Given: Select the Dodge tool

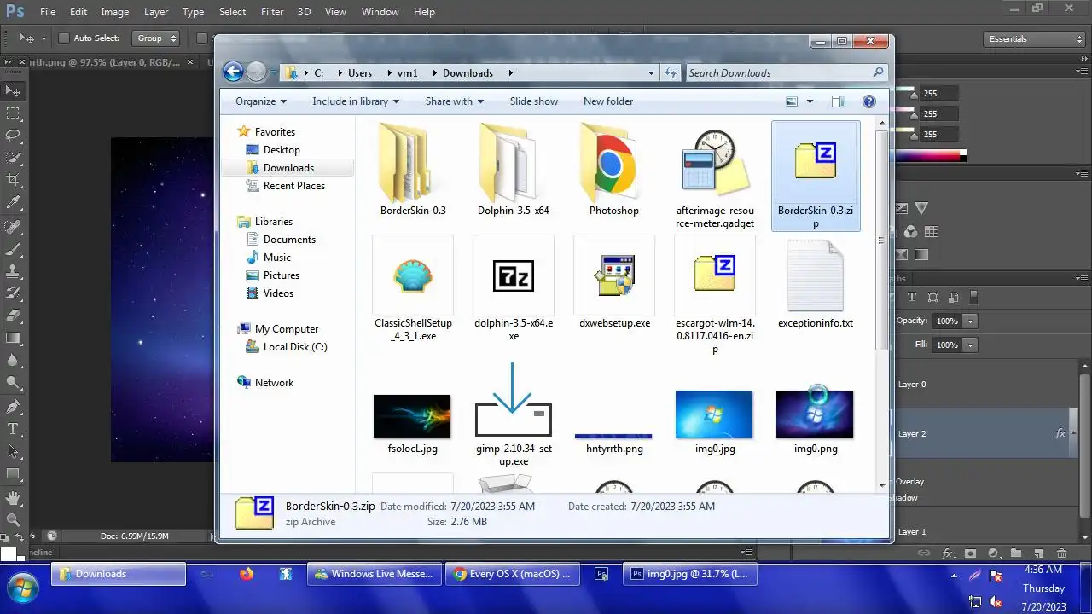Looking at the screenshot, I should [13, 382].
